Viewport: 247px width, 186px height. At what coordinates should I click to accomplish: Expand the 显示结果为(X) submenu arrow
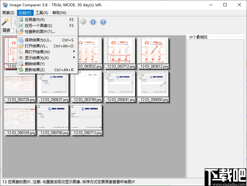tap(74, 57)
